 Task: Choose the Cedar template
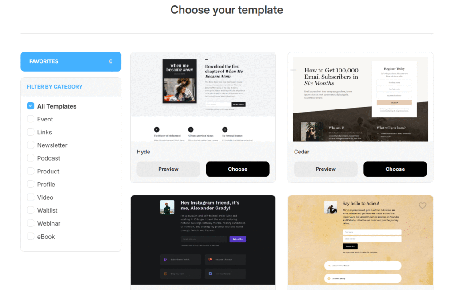pos(395,169)
